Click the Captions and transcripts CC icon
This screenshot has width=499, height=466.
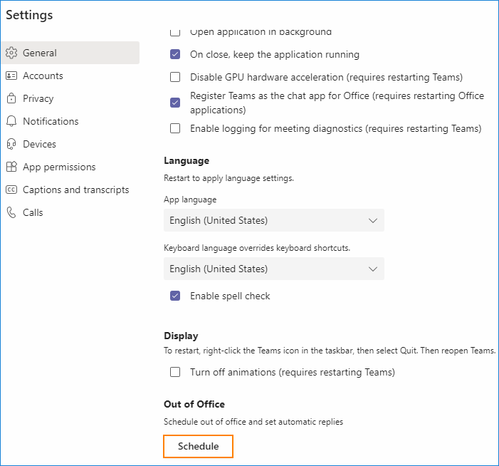coord(11,190)
